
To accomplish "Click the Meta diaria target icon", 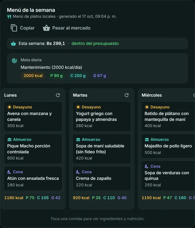I will point(14,60).
